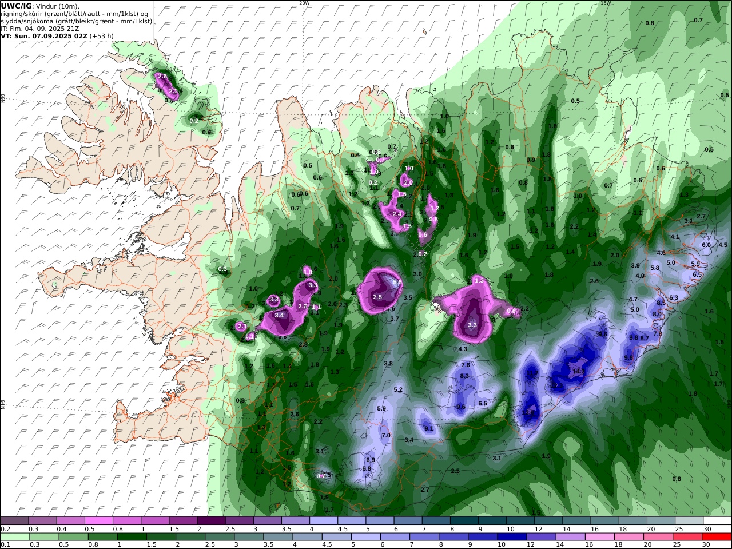The width and height of the screenshot is (732, 549).
Task: Select the palest green rain swatch labeled 0.1
Action: click(14, 537)
